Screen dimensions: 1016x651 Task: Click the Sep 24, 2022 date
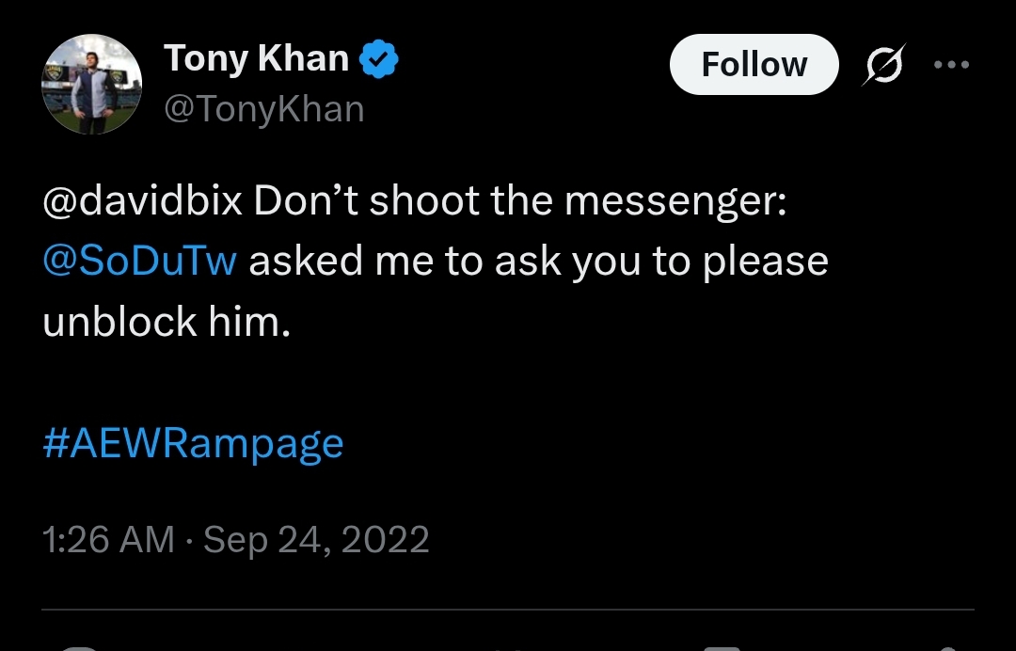(316, 540)
